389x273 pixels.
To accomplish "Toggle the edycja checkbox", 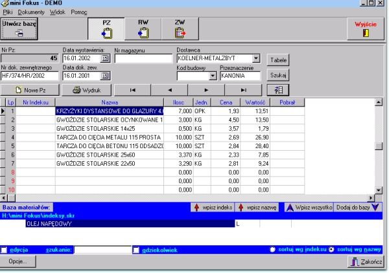I will (x=4, y=250).
